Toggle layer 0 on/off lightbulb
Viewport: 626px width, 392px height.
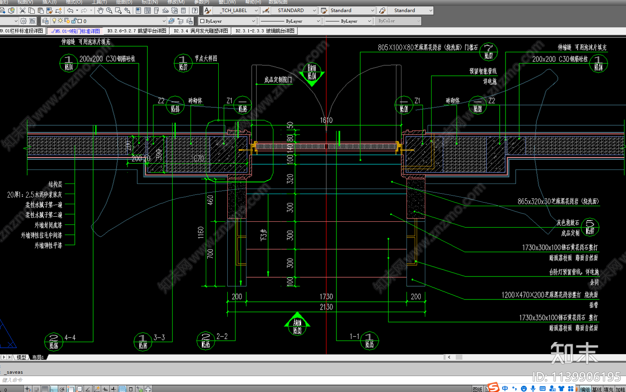pos(54,21)
